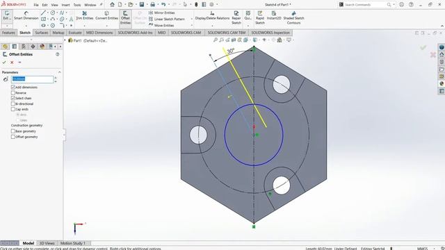
Task: Click the MMGS unit system status entry
Action: 422,249
